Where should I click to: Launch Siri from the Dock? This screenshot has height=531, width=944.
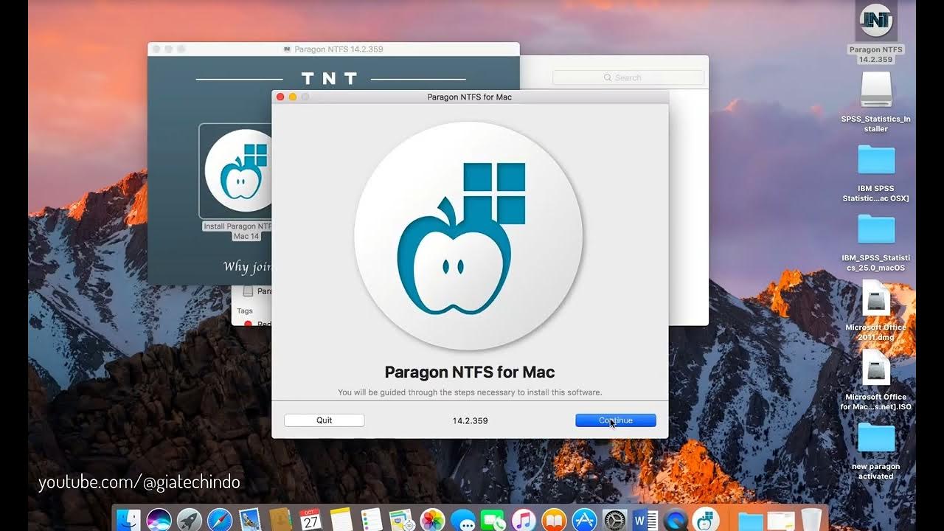159,520
